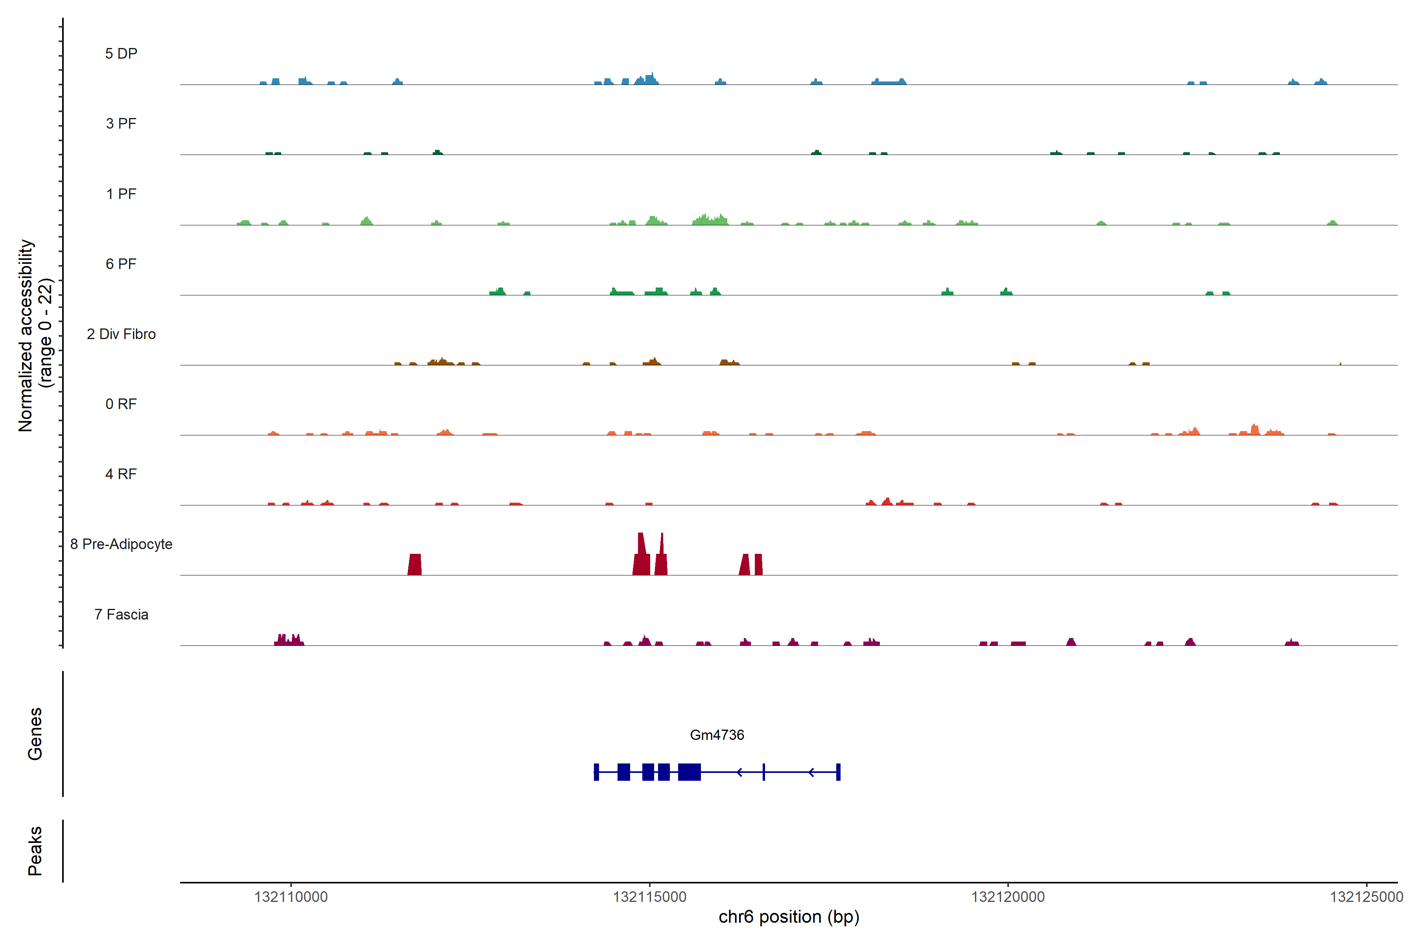Click the 6 PF track label
This screenshot has height=944, width=1416.
(121, 264)
